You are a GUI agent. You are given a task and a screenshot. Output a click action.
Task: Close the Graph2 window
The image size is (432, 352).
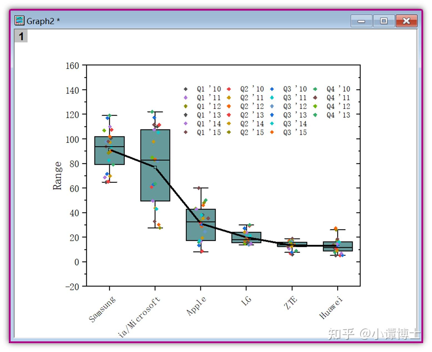[406, 21]
